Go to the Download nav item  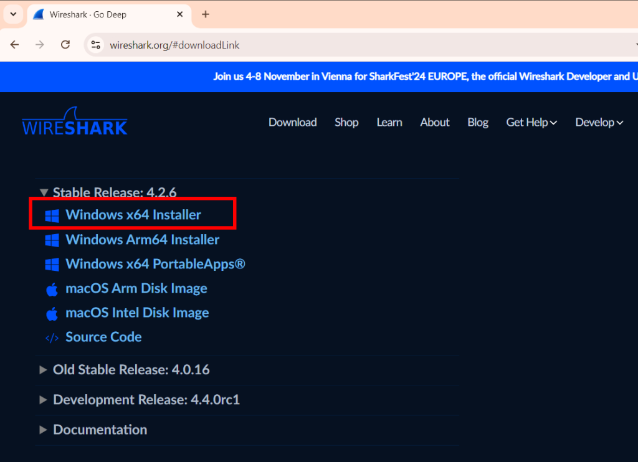(292, 123)
